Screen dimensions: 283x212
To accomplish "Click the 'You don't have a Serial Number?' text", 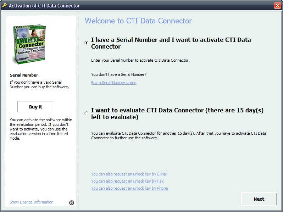I will [118, 74].
